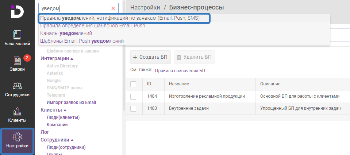Check the row for ID 1484
Screen dimensions: 350x155
(x=133, y=96)
